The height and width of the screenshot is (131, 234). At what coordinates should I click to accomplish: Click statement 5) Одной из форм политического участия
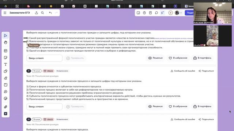coord(81,51)
